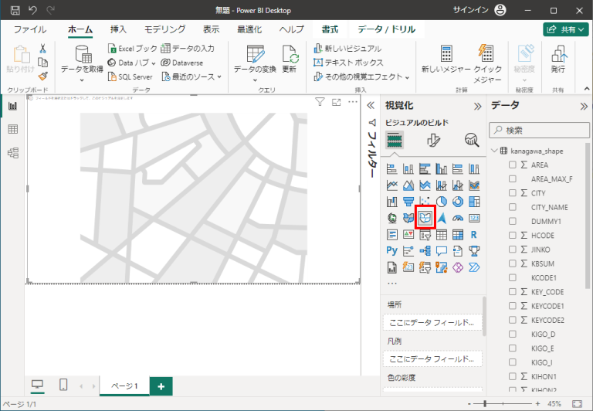Open the ファイル menu tab
The height and width of the screenshot is (411, 593).
(x=30, y=29)
